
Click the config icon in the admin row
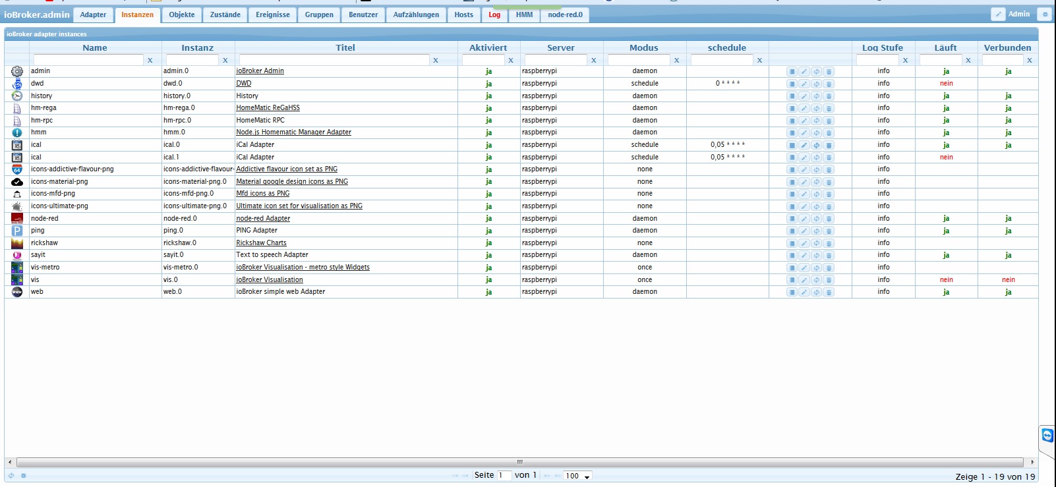pos(792,72)
